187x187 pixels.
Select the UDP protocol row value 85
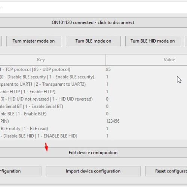tap(108, 70)
